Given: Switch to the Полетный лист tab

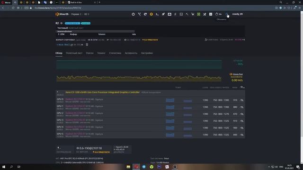Looking at the screenshot, I should [x=74, y=53].
